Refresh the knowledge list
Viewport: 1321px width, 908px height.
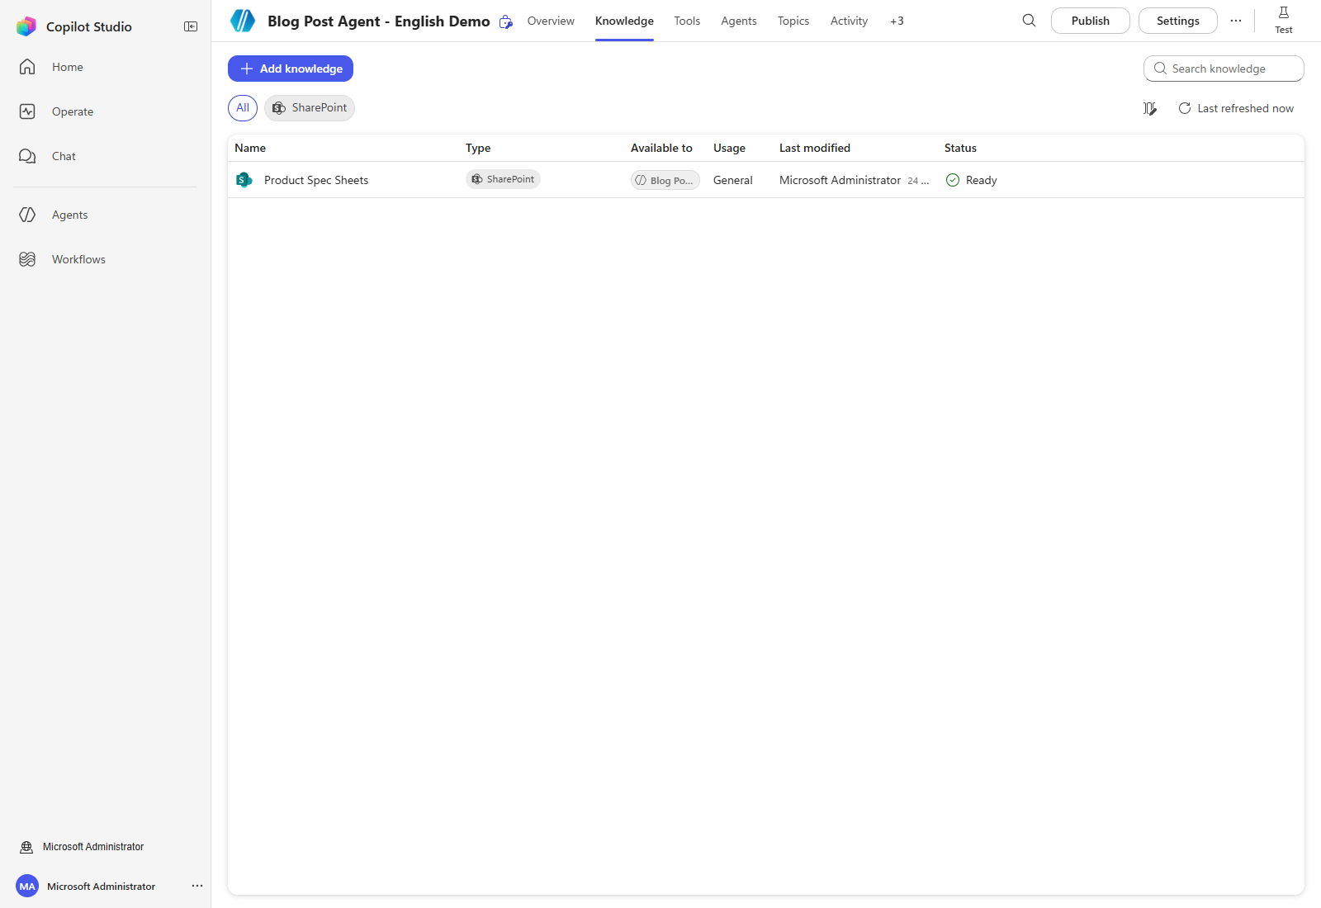(x=1236, y=108)
